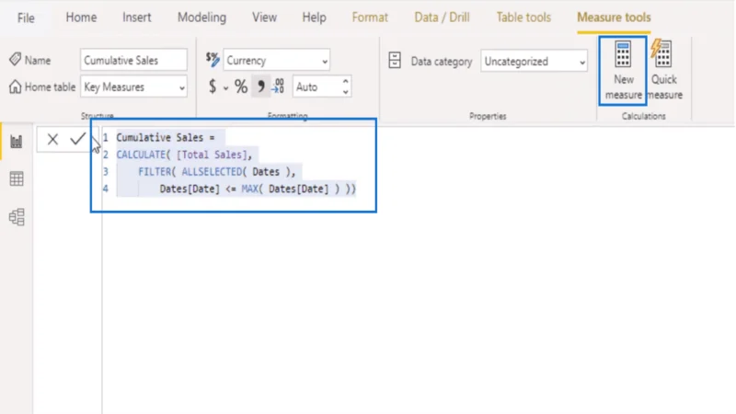Screen dimensions: 736x414
Task: Click the decimal places icon
Action: (x=278, y=86)
